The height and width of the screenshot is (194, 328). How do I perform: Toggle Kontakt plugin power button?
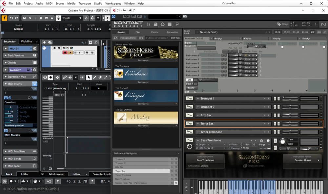coord(113,16)
